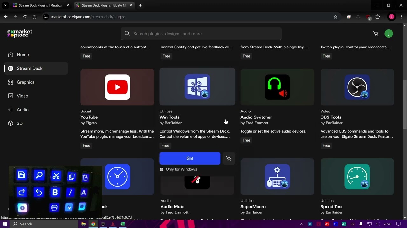
Task: Click the Audio Mute title
Action: click(172, 207)
